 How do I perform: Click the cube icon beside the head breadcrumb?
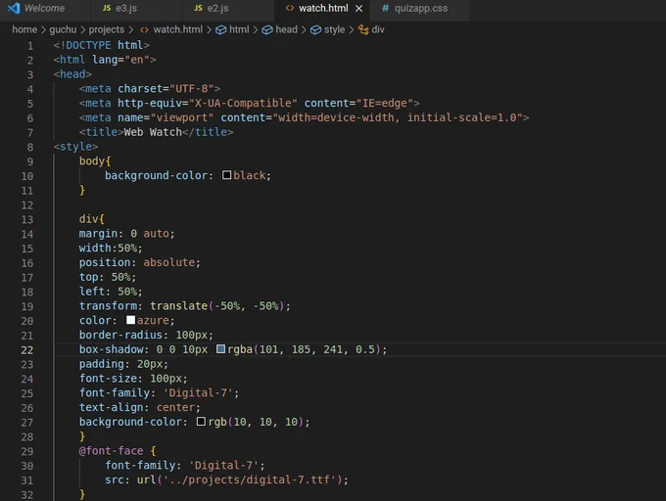[267, 29]
